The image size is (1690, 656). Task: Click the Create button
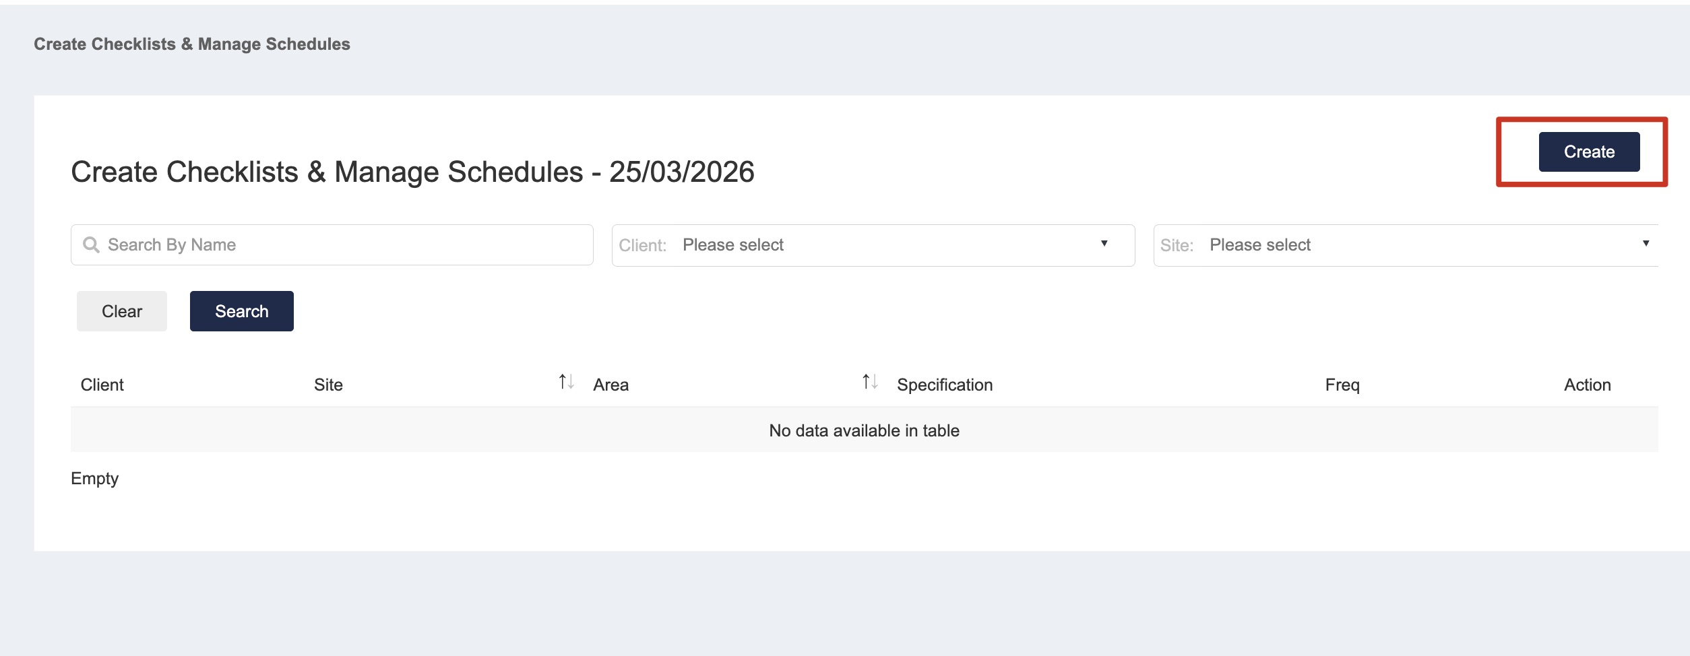click(1588, 152)
